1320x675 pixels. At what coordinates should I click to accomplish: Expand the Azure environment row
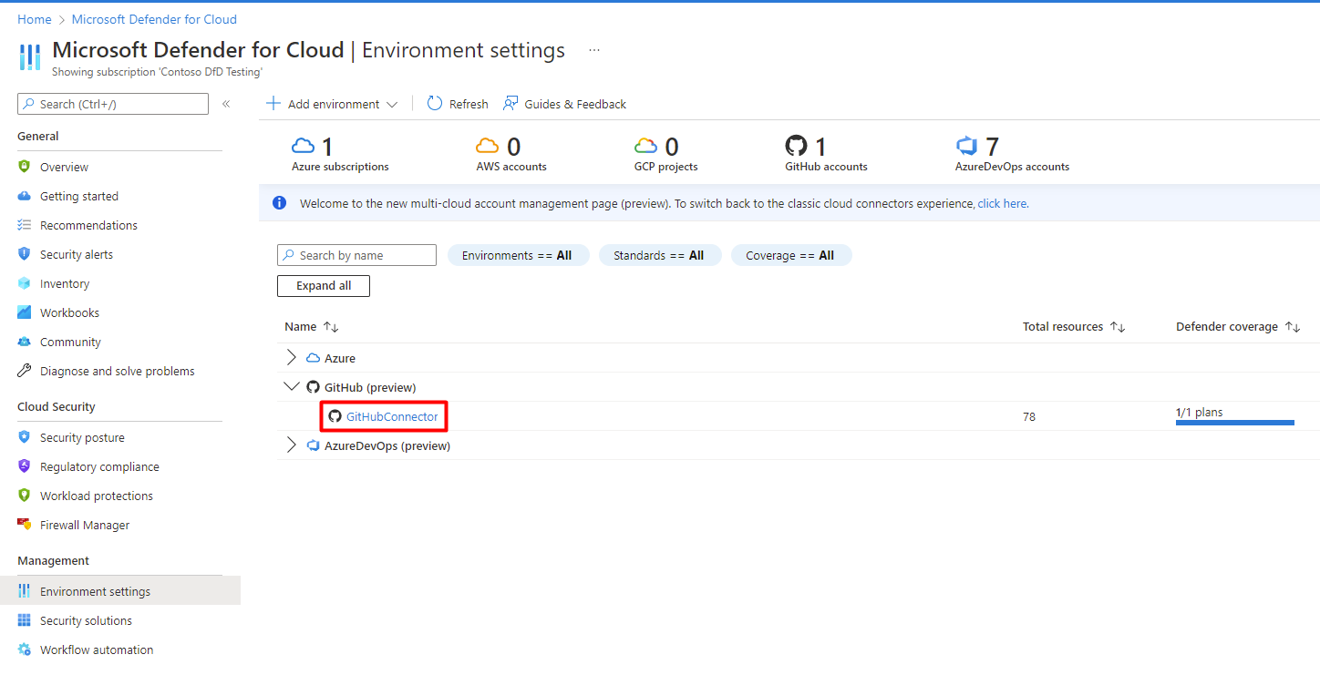point(291,357)
